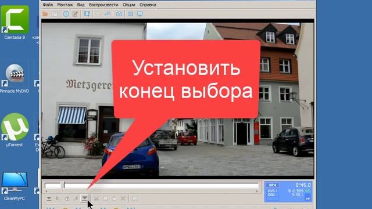Viewport: 372px width, 209px height.
Task: Click Set selection end marker icon
Action: click(x=84, y=199)
